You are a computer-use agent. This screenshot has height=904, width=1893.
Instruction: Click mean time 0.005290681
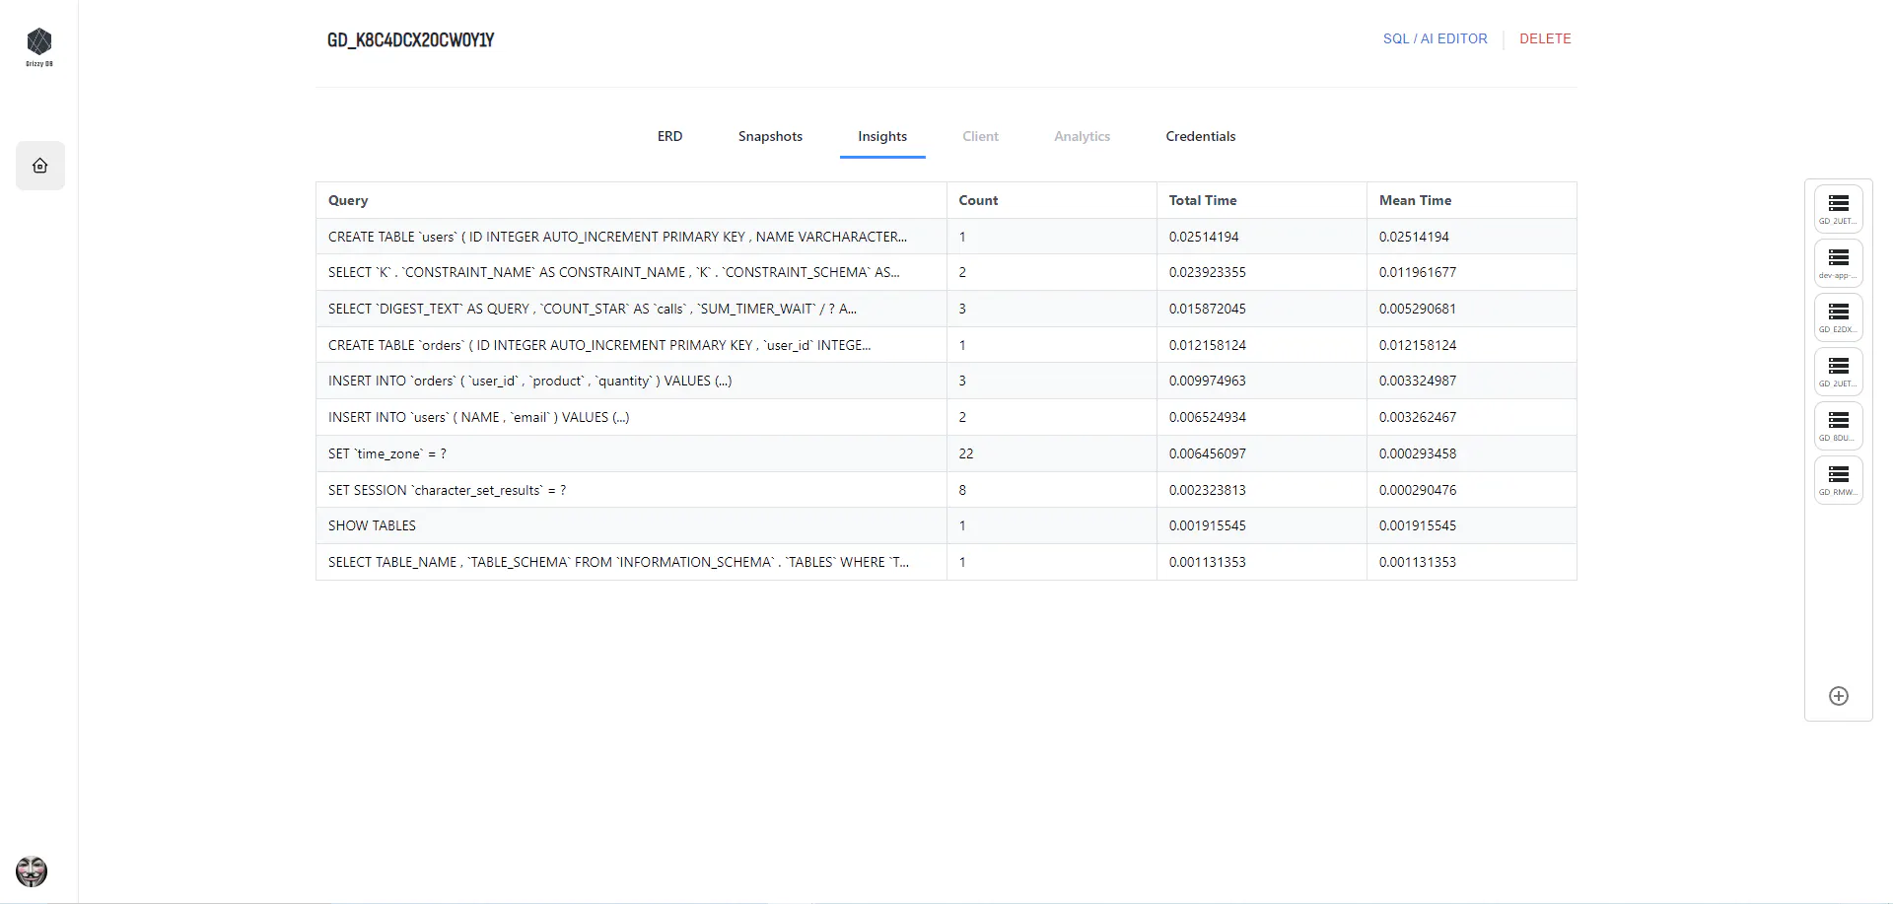point(1418,309)
